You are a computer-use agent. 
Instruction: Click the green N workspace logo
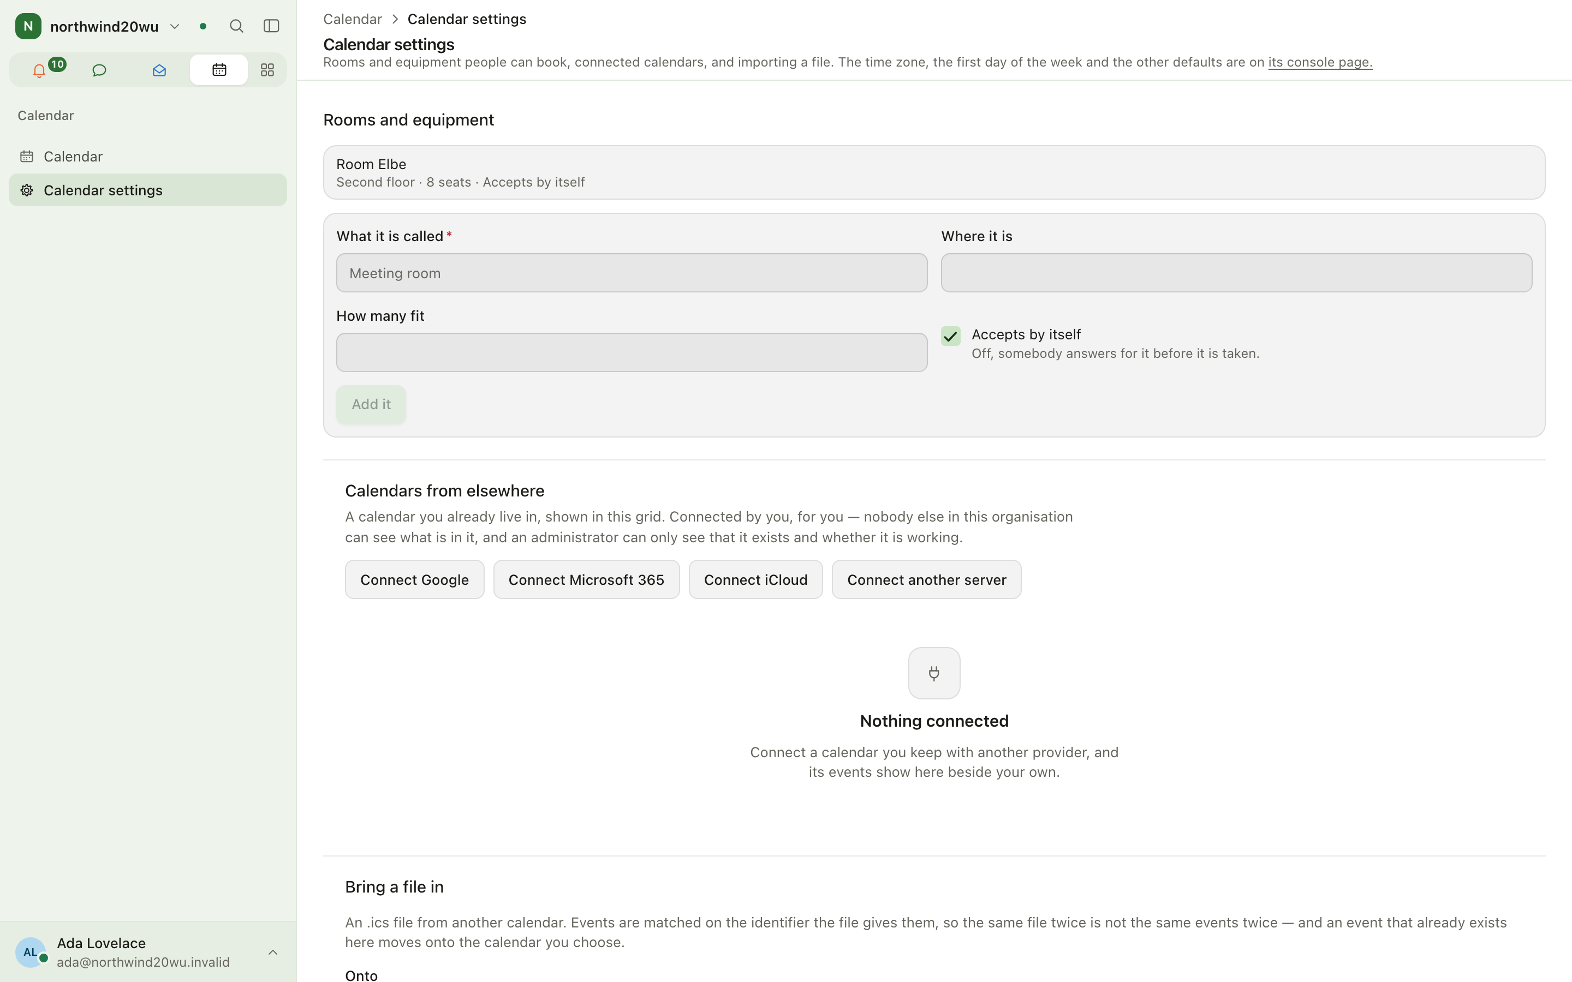[x=28, y=26]
